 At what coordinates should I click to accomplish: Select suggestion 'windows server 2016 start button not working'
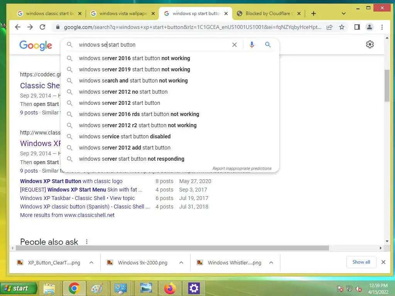click(170, 58)
